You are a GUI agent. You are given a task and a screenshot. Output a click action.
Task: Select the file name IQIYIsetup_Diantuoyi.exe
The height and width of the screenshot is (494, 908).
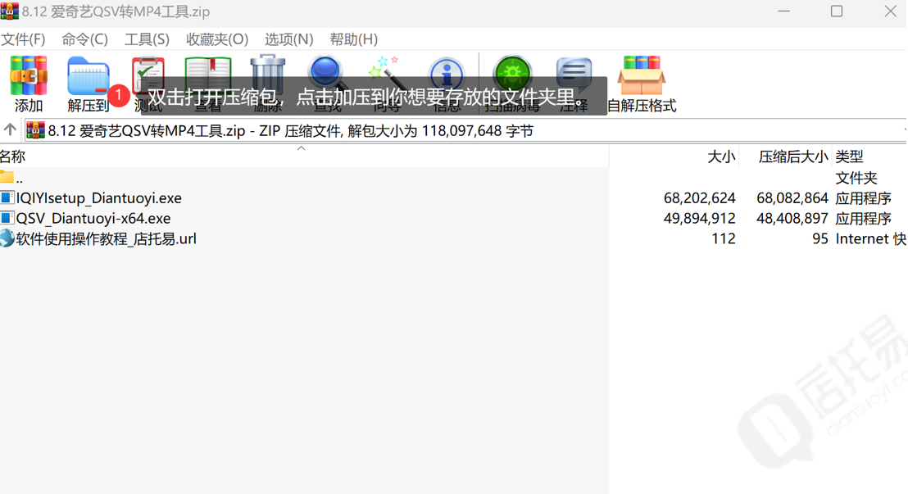tap(99, 198)
